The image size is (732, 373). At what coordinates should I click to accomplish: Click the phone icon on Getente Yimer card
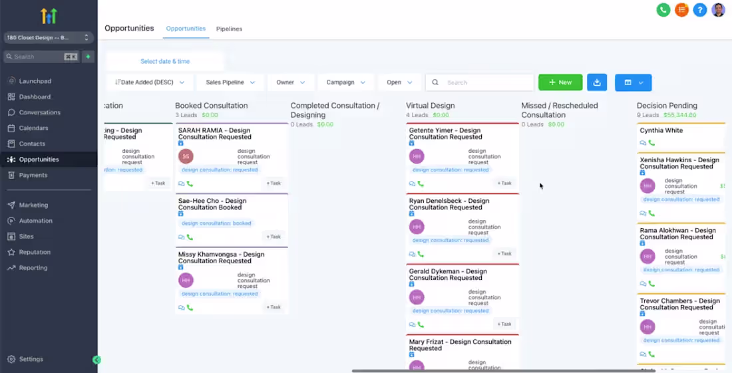pos(421,184)
